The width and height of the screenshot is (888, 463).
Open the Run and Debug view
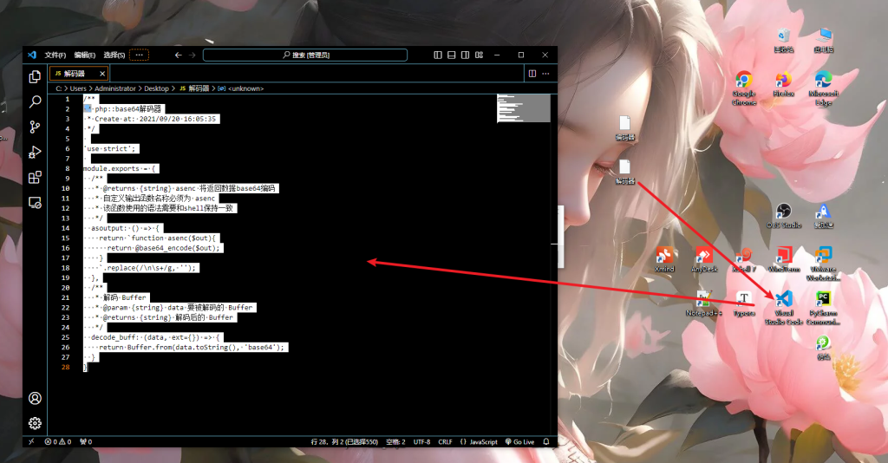click(x=35, y=152)
